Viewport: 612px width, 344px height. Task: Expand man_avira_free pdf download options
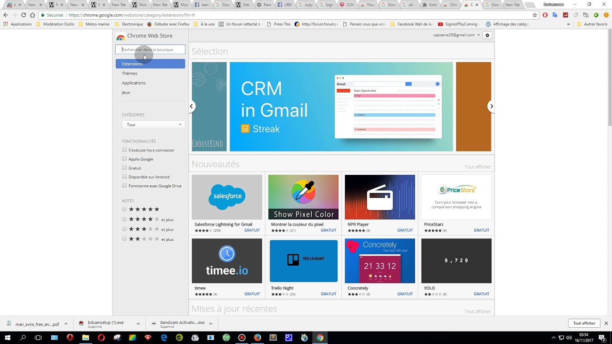[66, 323]
